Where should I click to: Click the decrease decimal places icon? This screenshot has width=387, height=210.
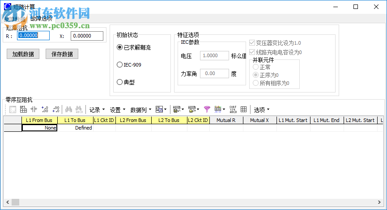click(x=56, y=109)
